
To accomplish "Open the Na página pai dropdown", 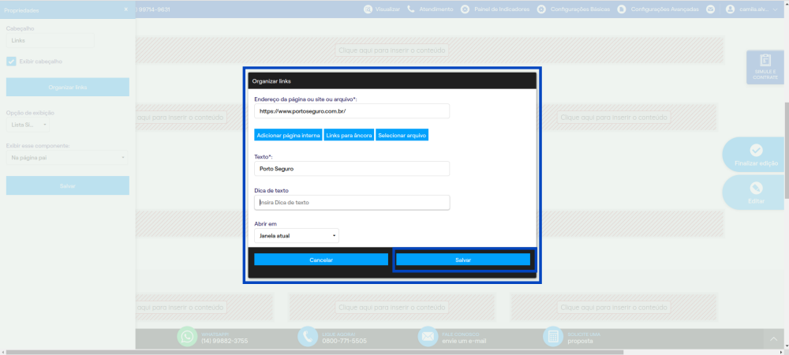I will pyautogui.click(x=67, y=158).
